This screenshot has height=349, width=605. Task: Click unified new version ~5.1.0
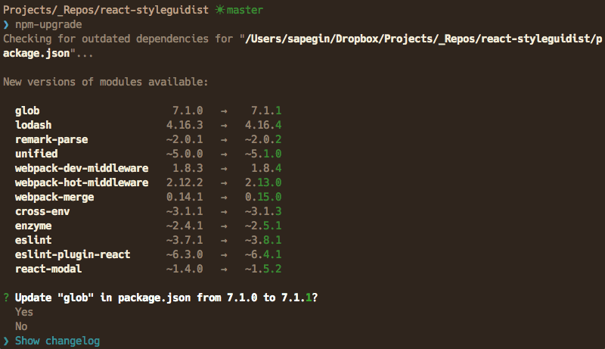(x=263, y=154)
